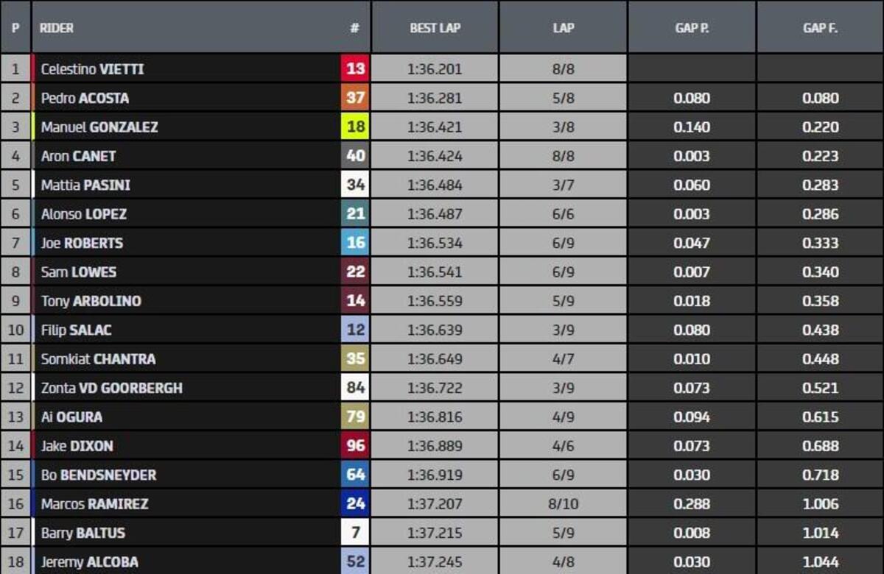The width and height of the screenshot is (884, 574).
Task: Click the teal number 21 swatch
Action: pos(355,214)
